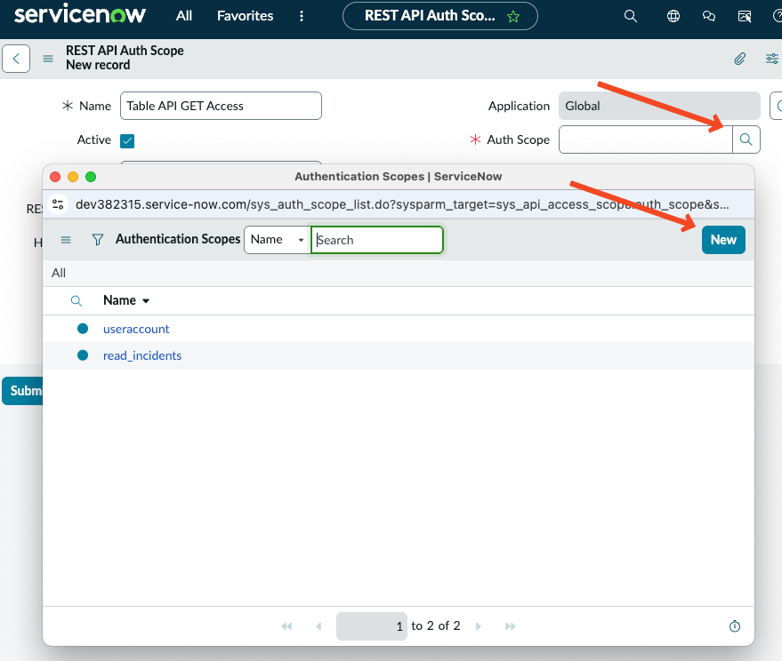This screenshot has width=782, height=661.
Task: Toggle the Active checkbox
Action: (x=127, y=141)
